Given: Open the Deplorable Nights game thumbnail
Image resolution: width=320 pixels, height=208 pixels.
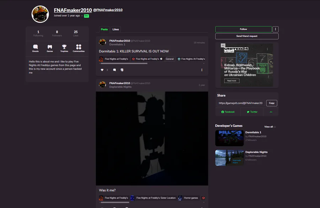Looking at the screenshot, I should (229, 158).
